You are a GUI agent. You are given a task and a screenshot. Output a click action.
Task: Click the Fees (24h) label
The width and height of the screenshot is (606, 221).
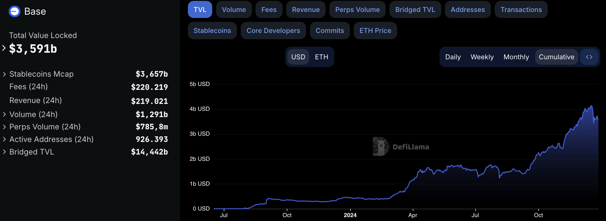(29, 87)
